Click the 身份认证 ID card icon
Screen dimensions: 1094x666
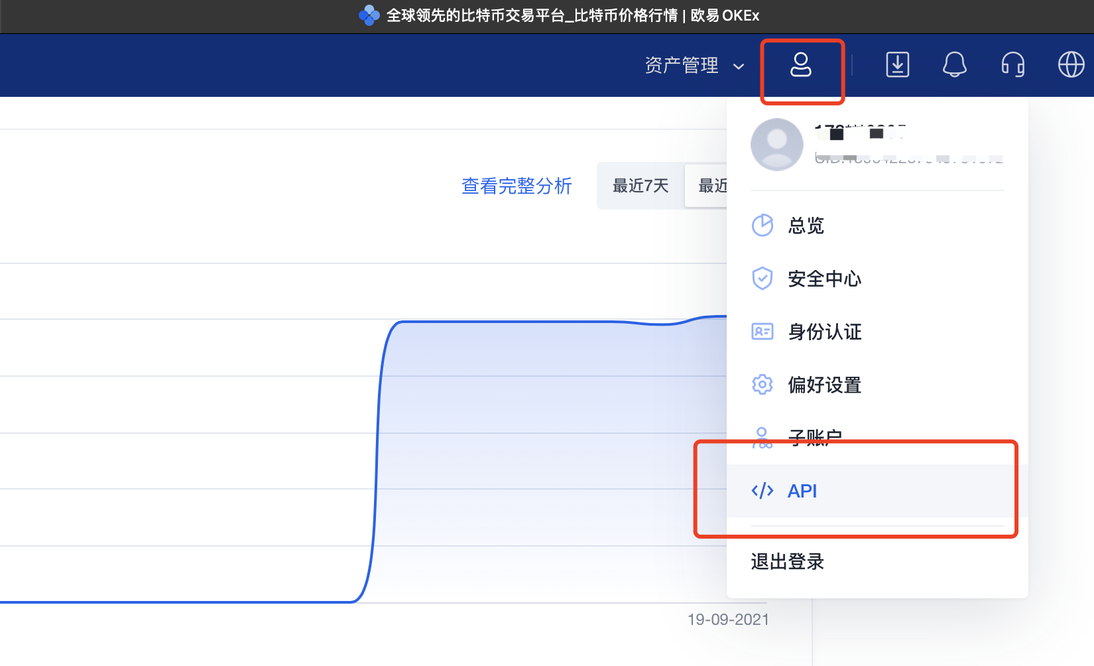tap(762, 332)
